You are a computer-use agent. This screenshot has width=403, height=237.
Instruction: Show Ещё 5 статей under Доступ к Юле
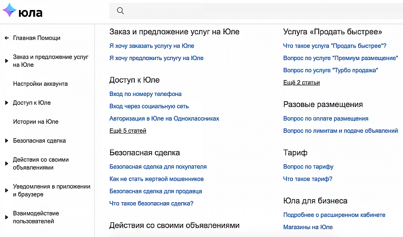click(127, 131)
